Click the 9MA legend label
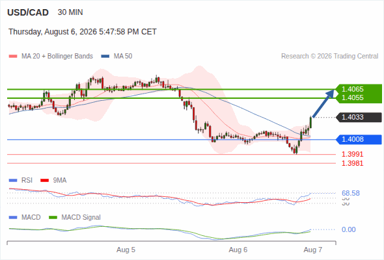This screenshot has height=260, width=384. coord(60,181)
